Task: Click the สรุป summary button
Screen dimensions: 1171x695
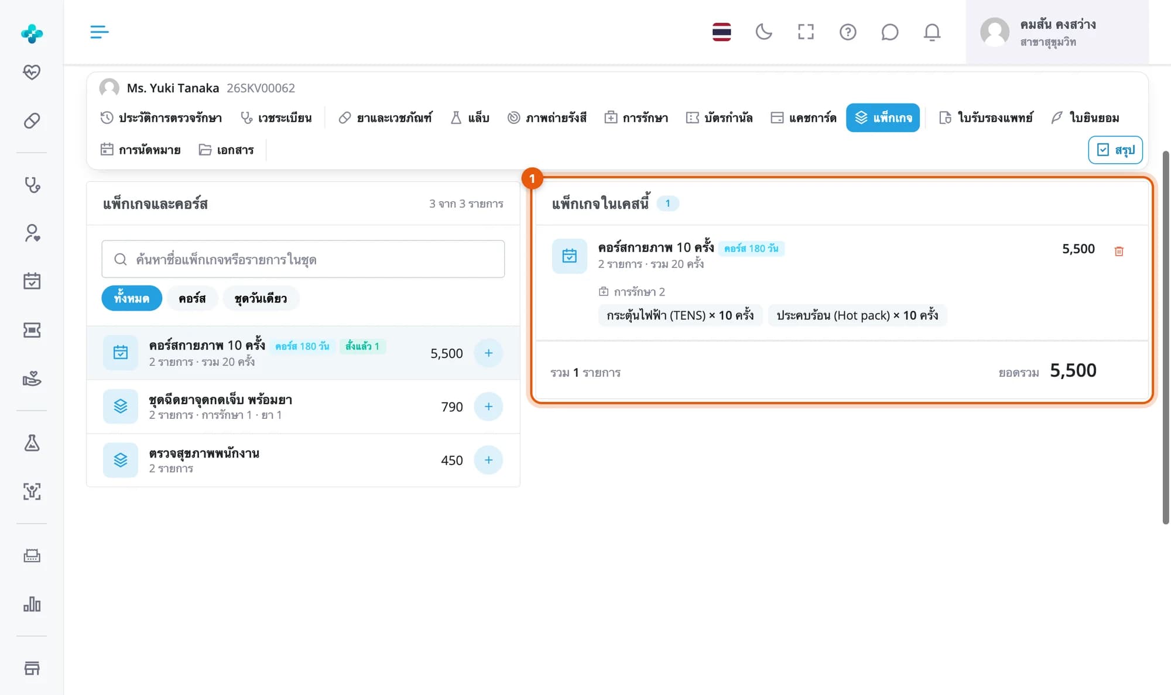Action: 1115,150
